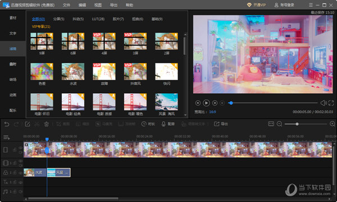
Task: Open the View (视图) menu
Action: click(x=98, y=5)
